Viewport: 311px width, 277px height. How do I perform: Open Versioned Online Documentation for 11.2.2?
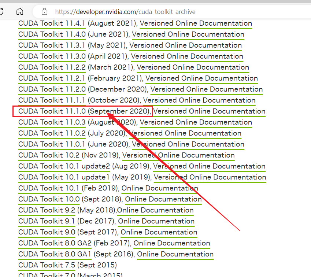[193, 67]
